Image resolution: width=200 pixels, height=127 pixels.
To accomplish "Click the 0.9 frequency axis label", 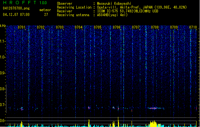I will click(x=3, y=73).
